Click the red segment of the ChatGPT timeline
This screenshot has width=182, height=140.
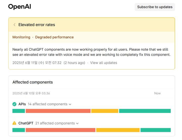tap(60, 130)
